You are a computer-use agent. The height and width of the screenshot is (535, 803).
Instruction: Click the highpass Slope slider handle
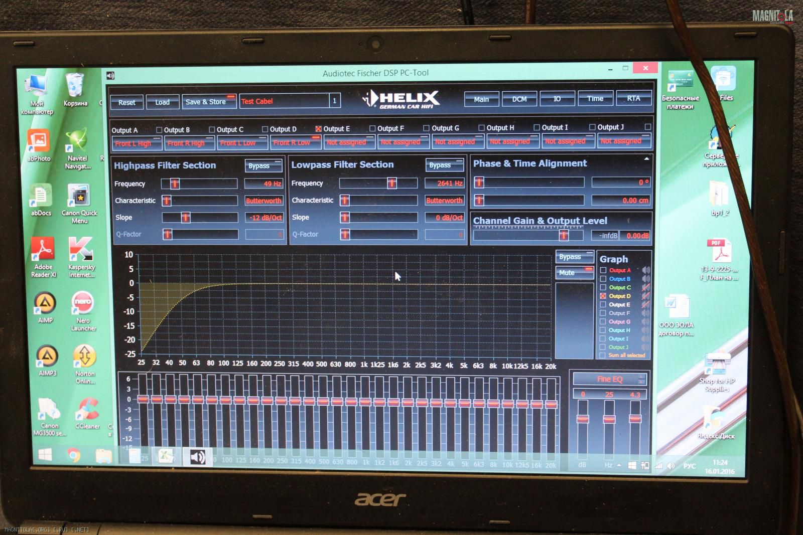click(185, 217)
